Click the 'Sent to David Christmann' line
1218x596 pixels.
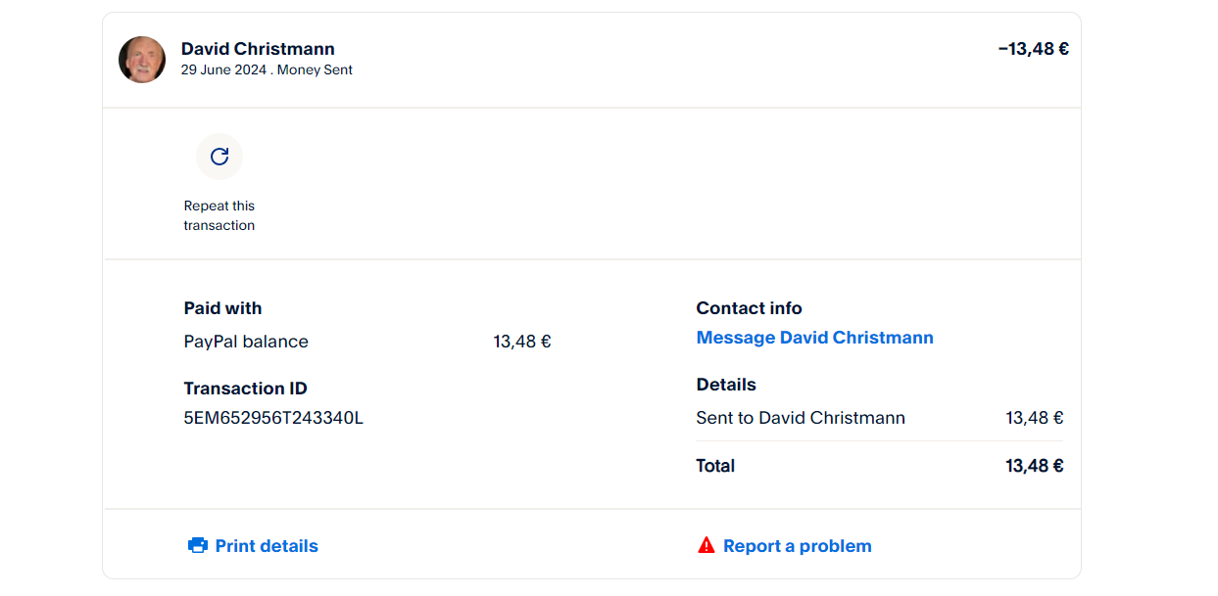pos(801,418)
